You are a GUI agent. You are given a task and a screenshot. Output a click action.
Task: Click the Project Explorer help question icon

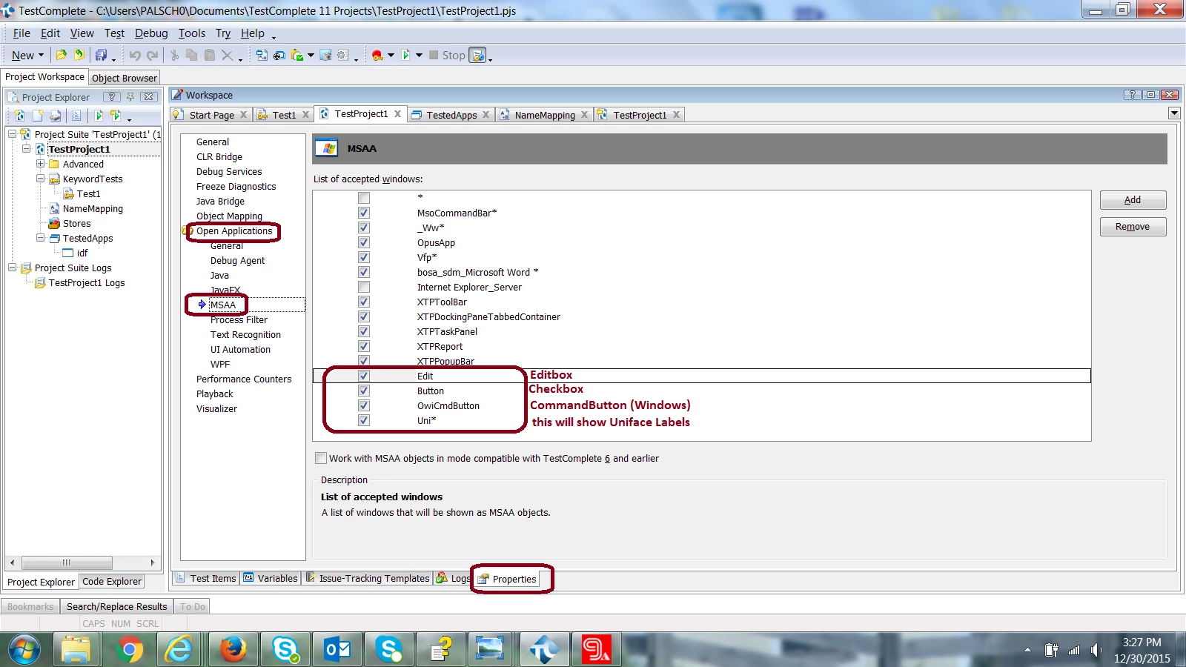click(112, 97)
